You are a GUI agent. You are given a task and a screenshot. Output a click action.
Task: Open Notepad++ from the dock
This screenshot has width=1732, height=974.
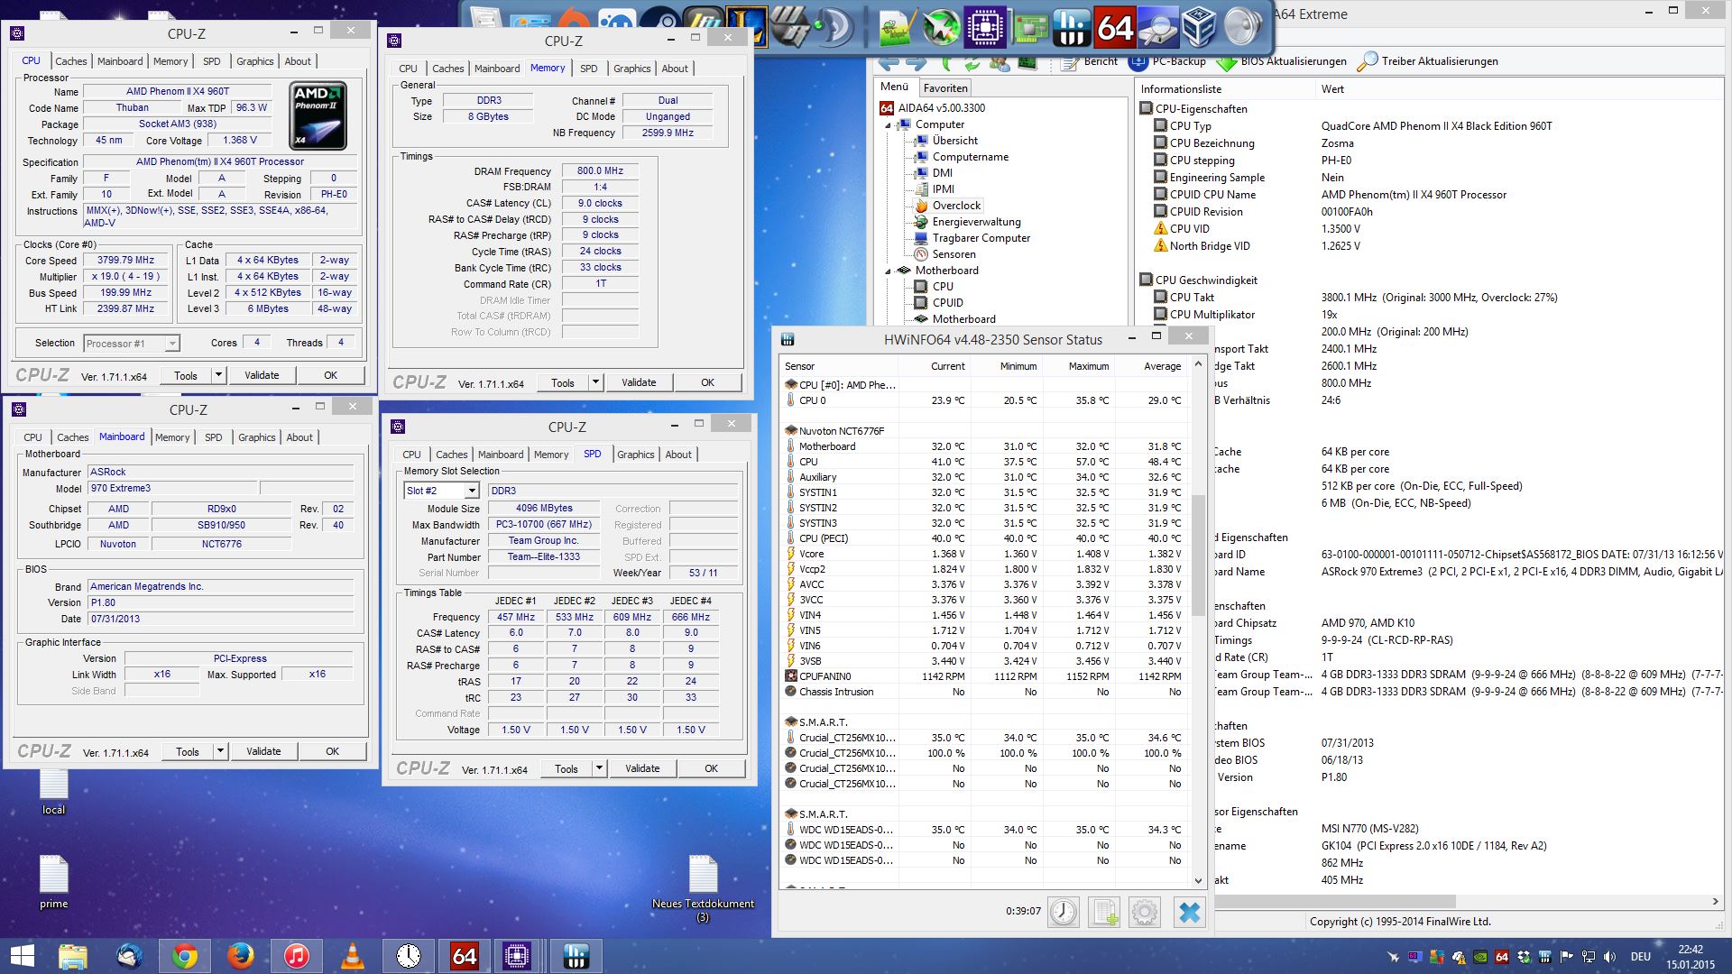coord(897,27)
